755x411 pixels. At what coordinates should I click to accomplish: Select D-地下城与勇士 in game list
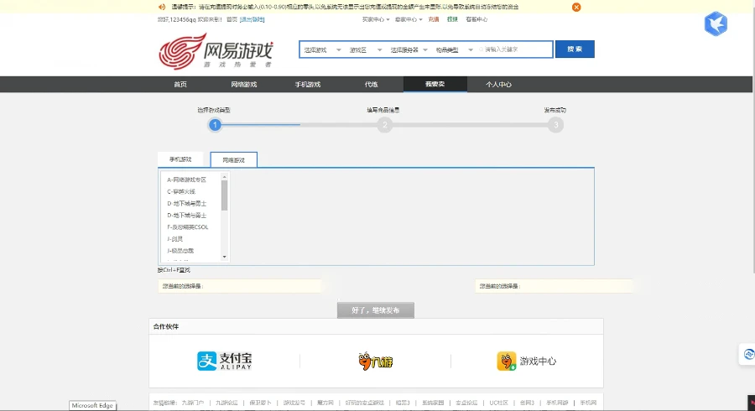pyautogui.click(x=187, y=203)
